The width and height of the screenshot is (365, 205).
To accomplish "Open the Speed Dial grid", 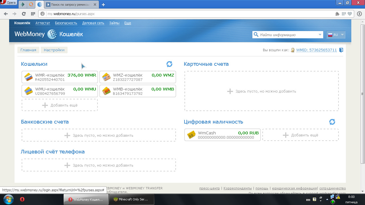I will coord(33,14).
